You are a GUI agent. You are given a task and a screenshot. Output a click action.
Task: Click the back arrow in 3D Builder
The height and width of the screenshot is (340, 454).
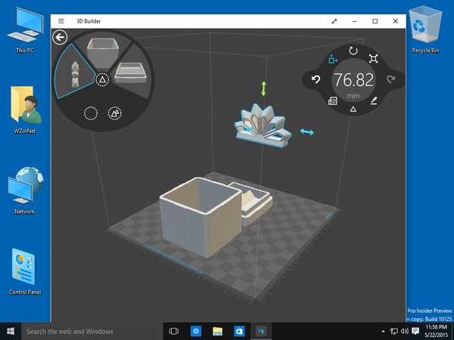[60, 37]
